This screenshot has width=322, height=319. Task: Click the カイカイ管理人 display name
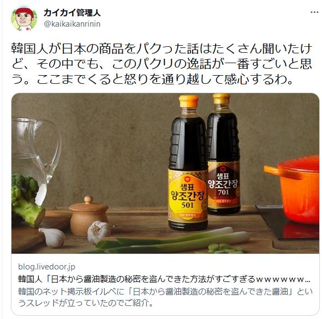point(72,13)
